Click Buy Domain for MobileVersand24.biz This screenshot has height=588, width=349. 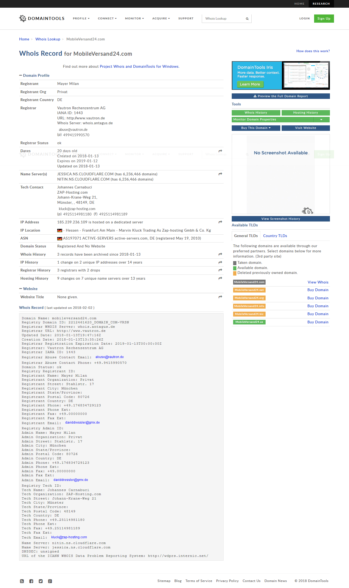click(x=318, y=314)
